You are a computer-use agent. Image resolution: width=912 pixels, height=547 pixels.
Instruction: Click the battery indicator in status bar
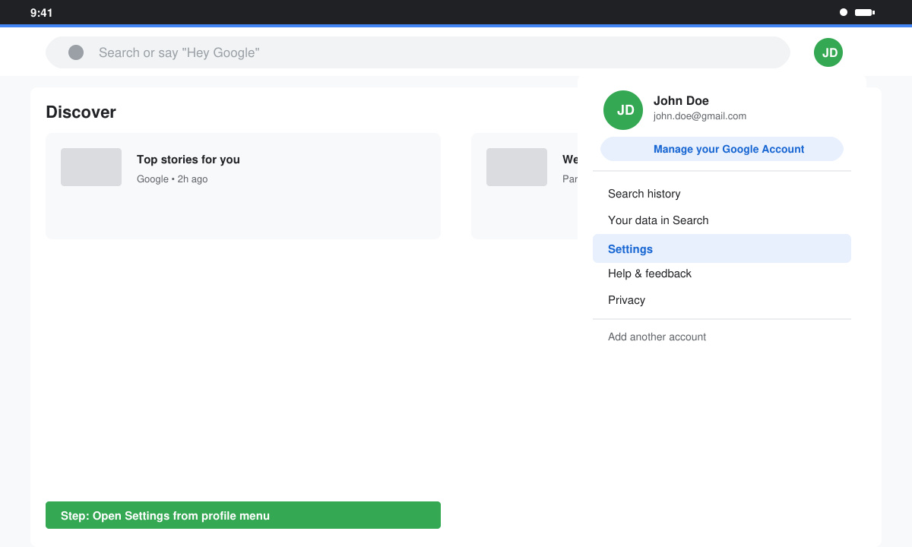click(865, 12)
